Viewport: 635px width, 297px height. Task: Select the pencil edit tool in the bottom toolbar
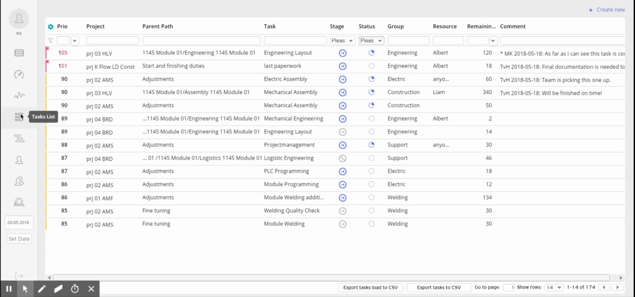[42, 289]
